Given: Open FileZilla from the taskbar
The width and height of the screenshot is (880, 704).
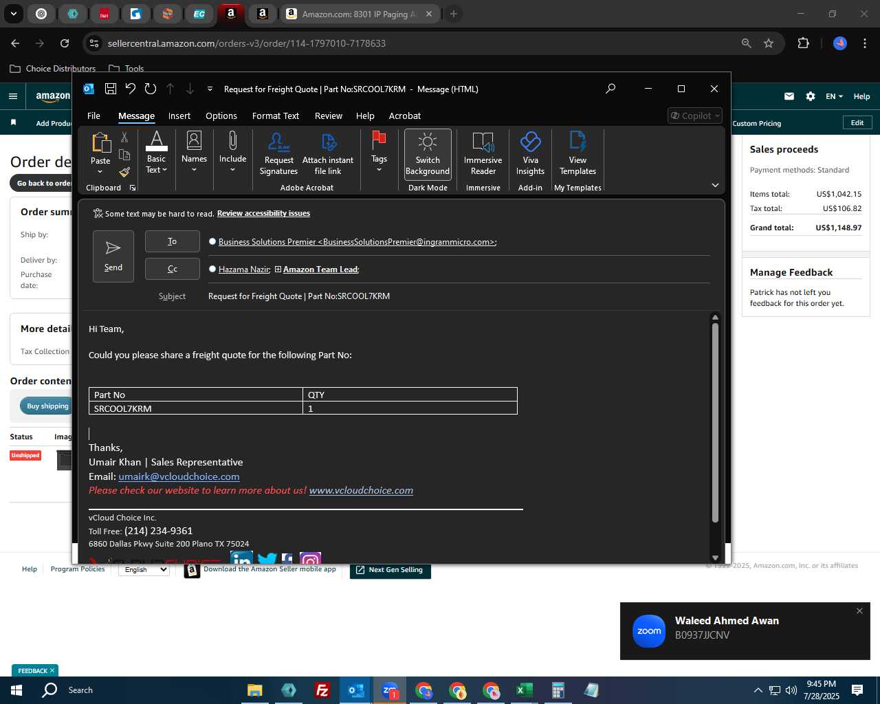Looking at the screenshot, I should coord(322,690).
